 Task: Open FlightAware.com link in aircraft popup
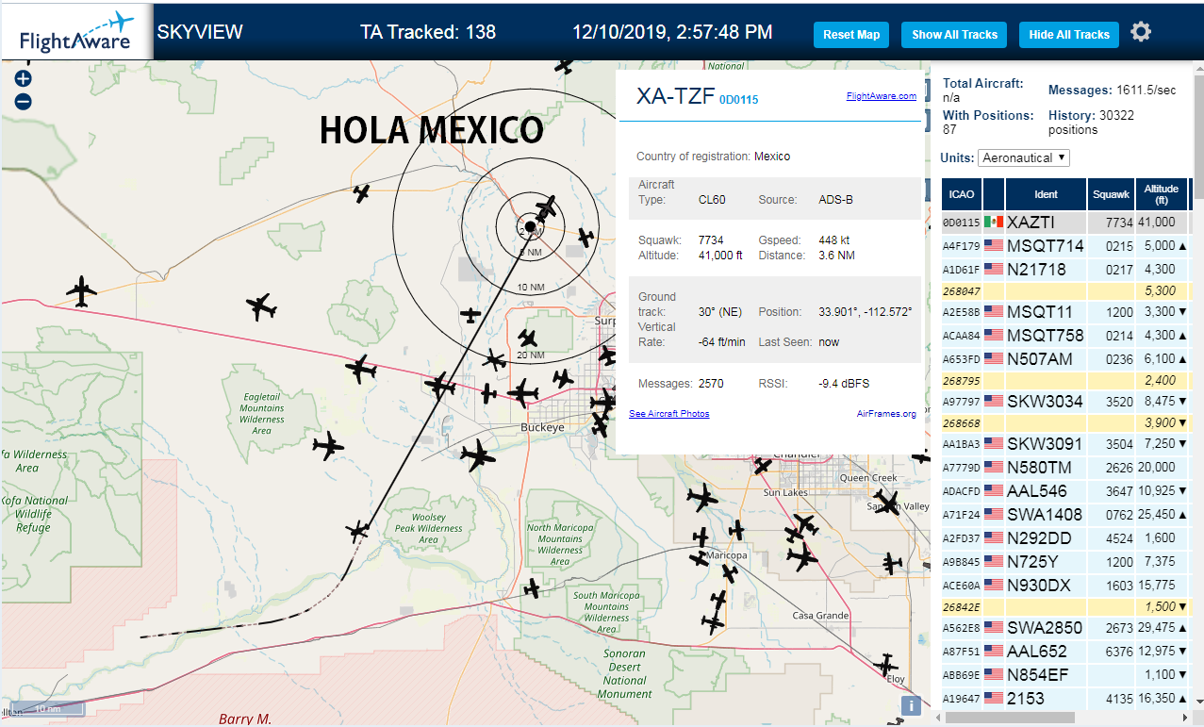click(882, 96)
